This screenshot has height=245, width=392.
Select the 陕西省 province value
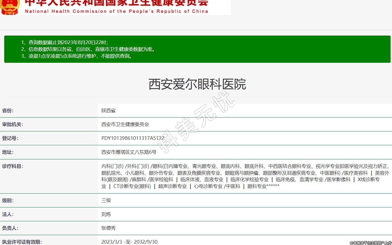click(x=109, y=110)
